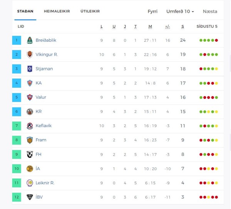The image size is (231, 209).
Task: Click the FH club crest
Action: (x=30, y=154)
